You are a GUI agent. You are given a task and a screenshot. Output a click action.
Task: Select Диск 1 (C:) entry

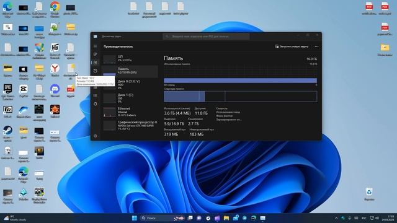coord(130,98)
